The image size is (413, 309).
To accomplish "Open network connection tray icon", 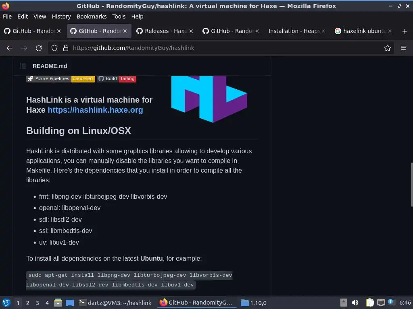I will pos(381,303).
